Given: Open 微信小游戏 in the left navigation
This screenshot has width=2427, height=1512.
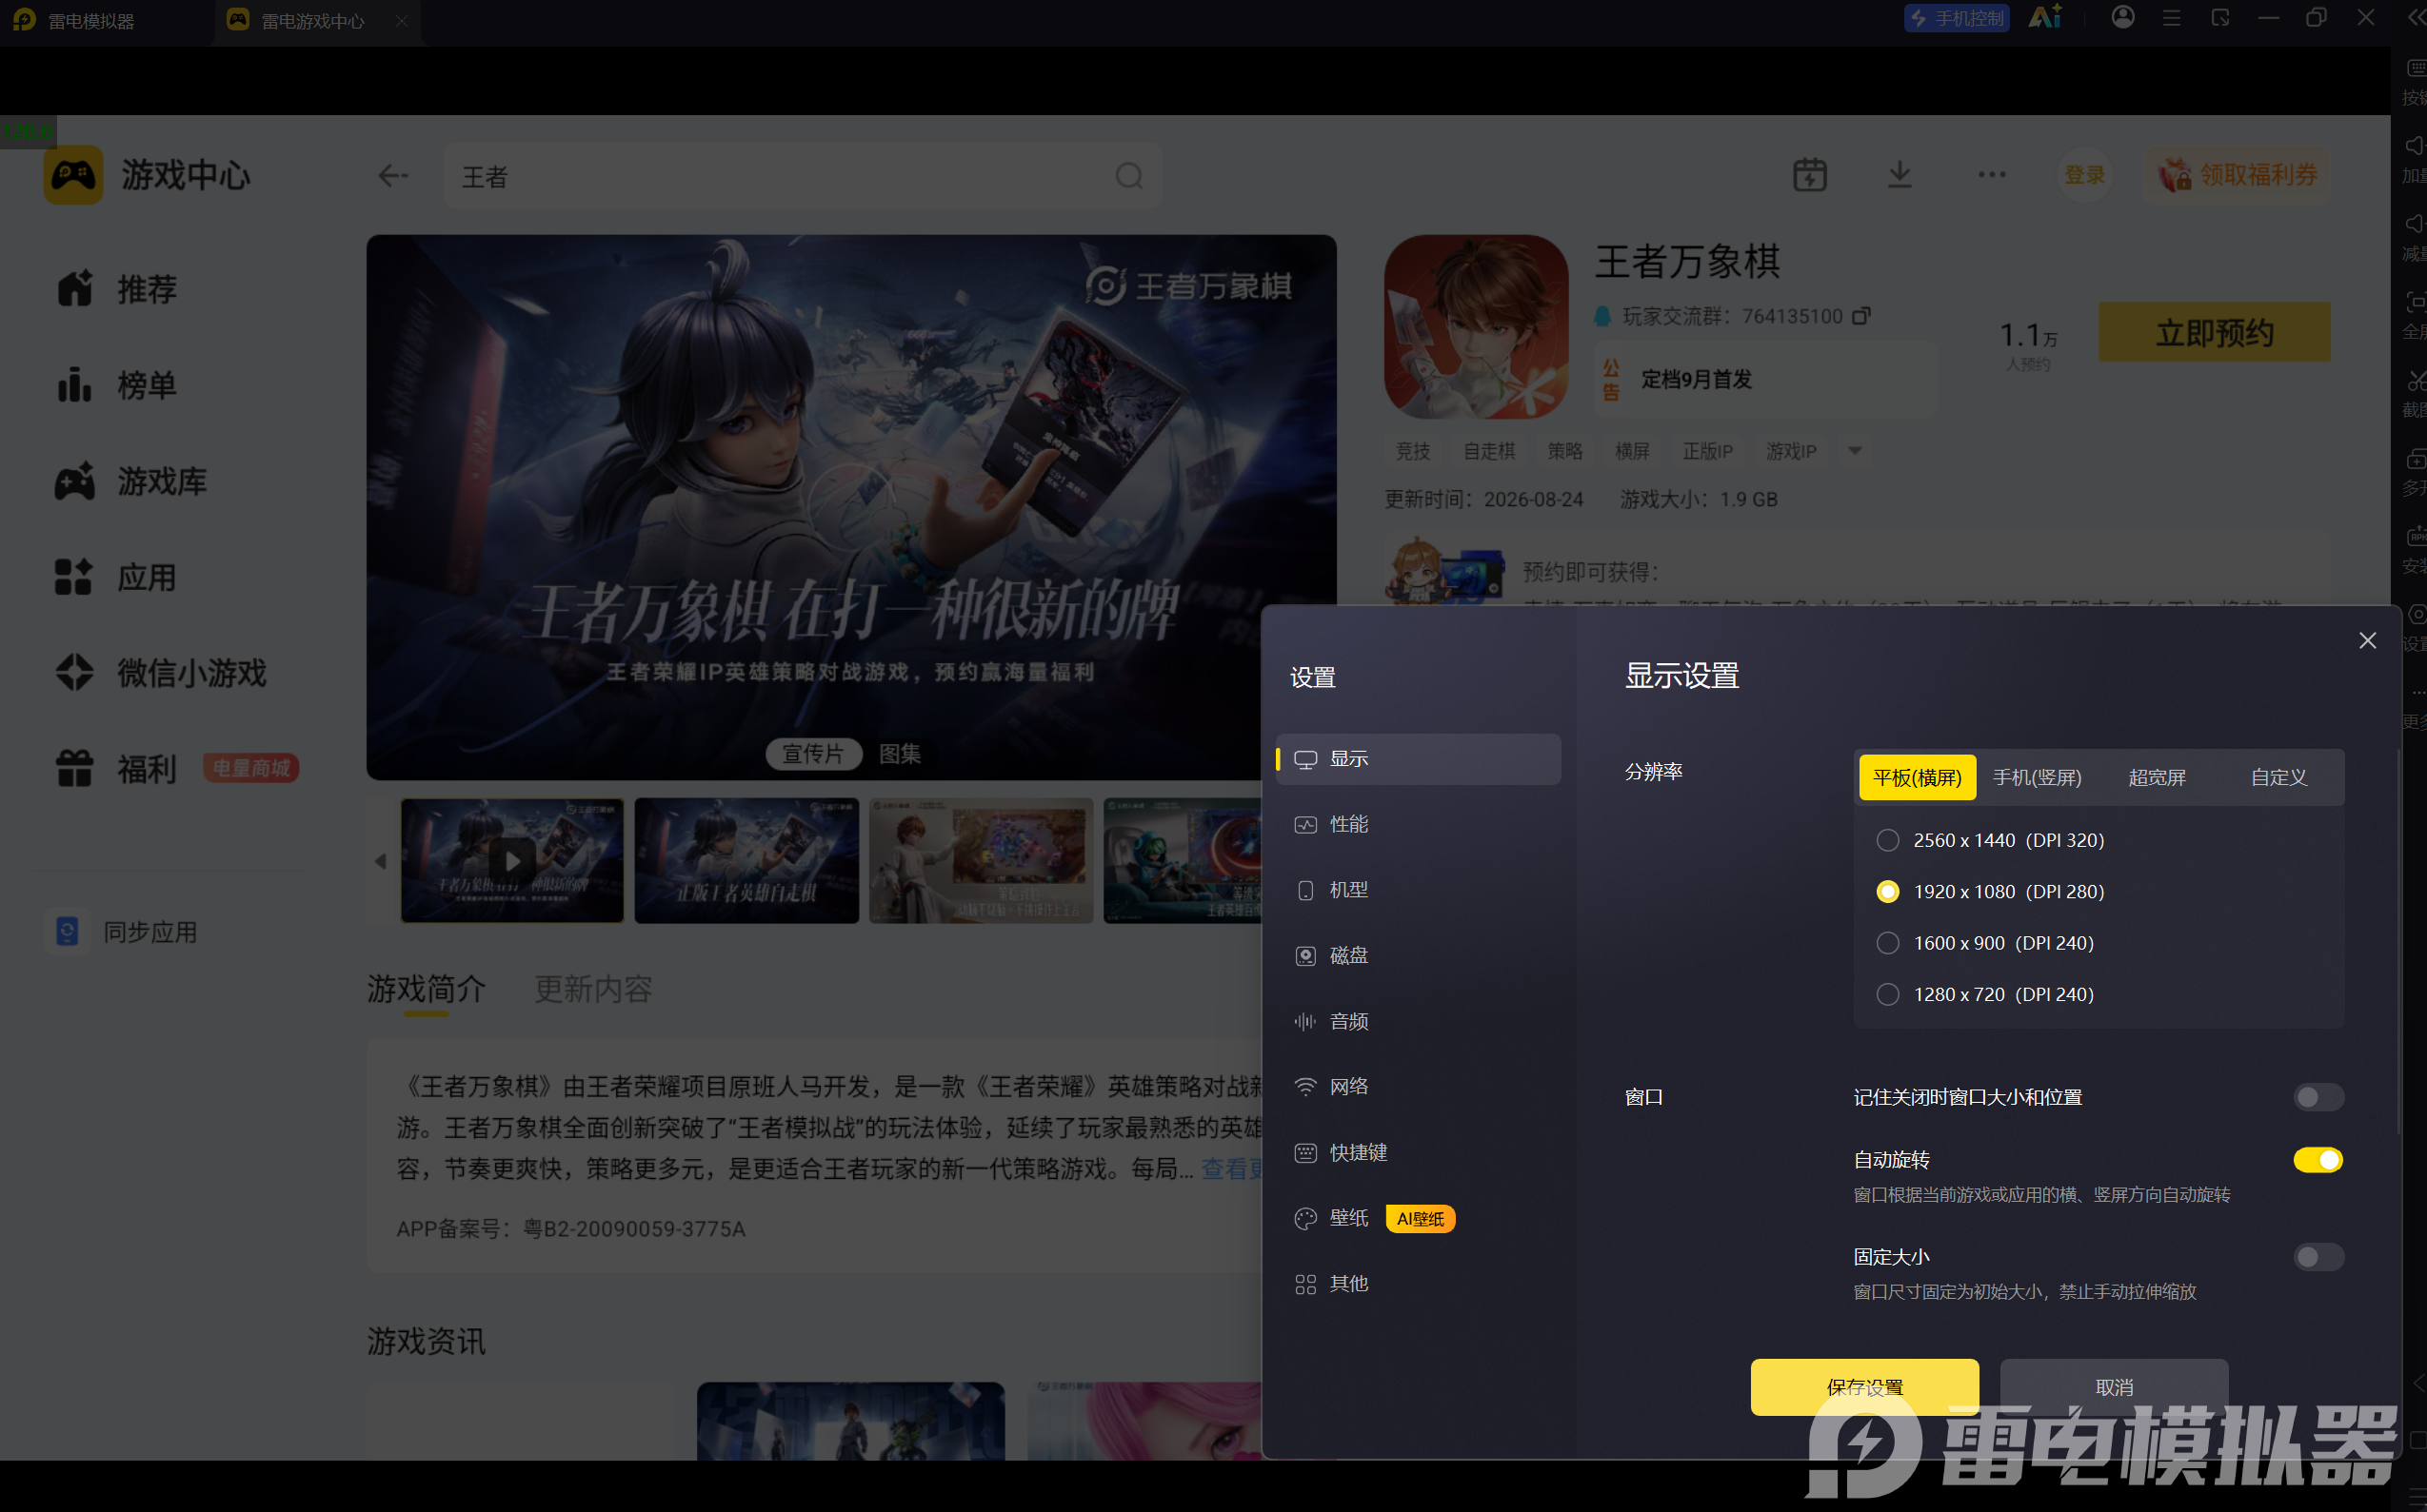Looking at the screenshot, I should (161, 673).
